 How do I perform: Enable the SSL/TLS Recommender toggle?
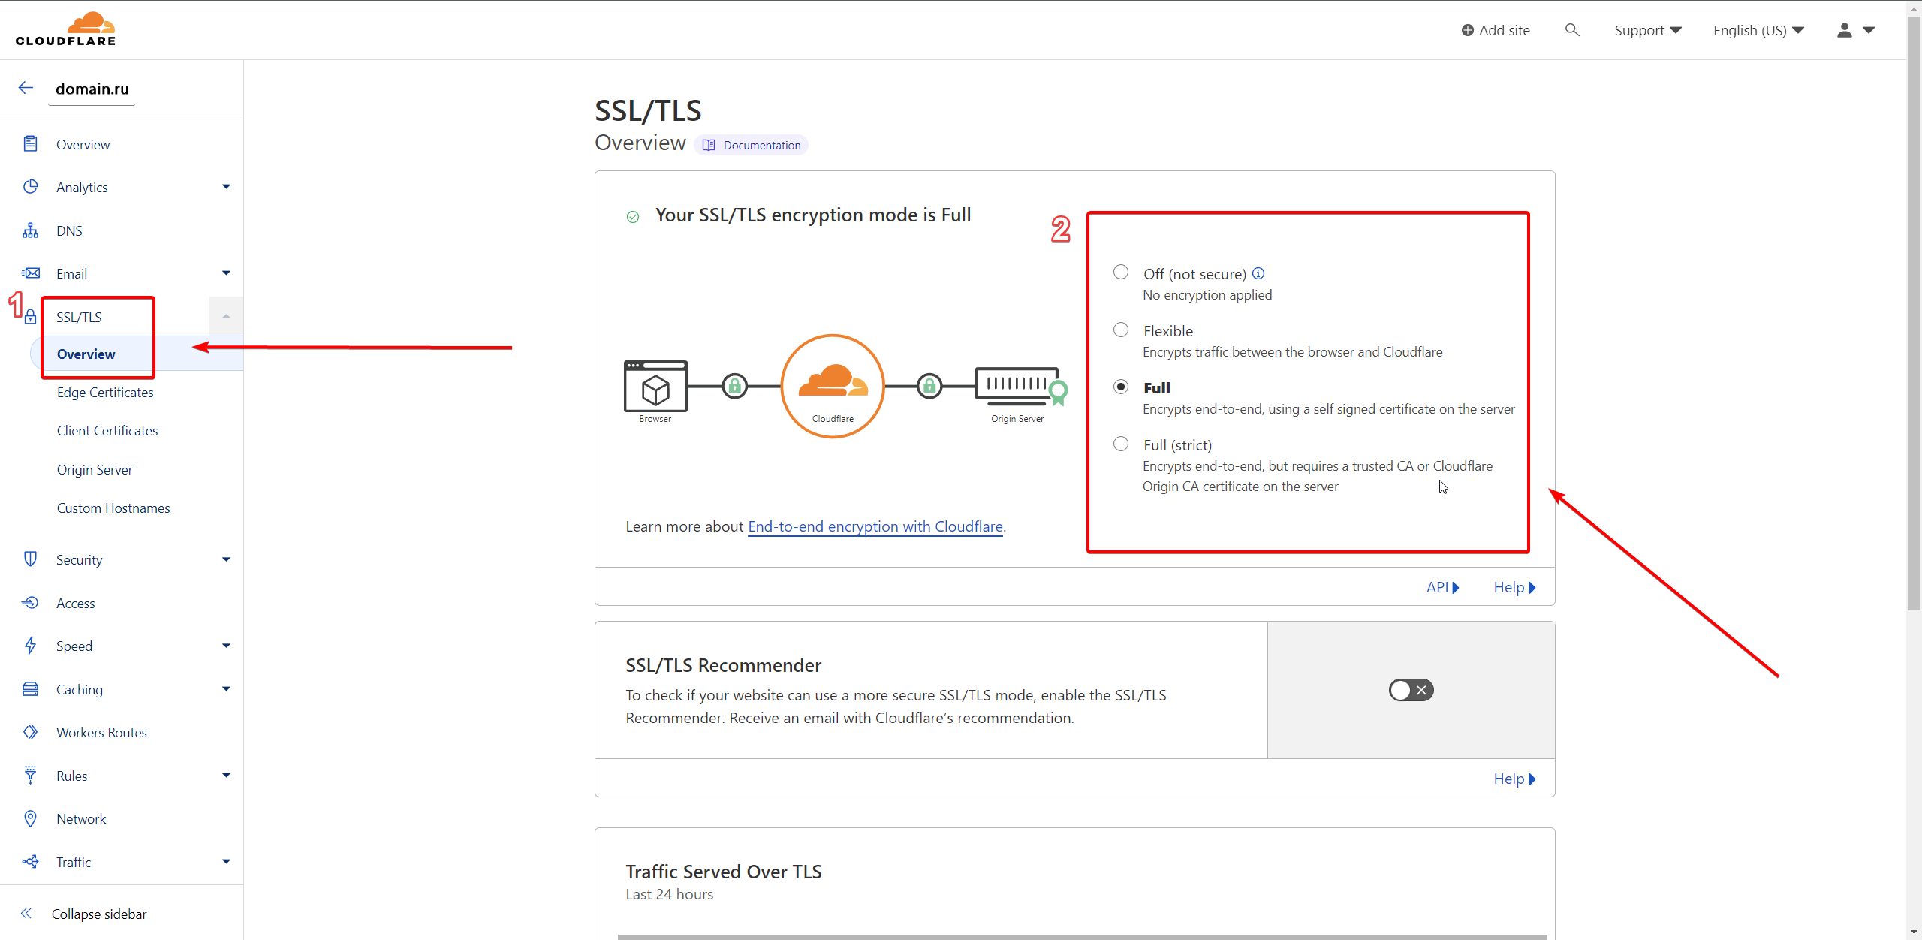(x=1411, y=690)
